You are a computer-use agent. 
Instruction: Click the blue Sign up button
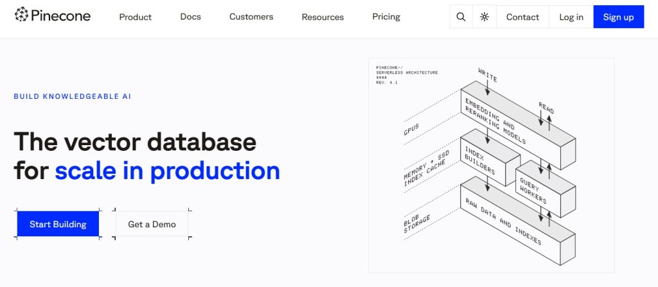pos(618,17)
